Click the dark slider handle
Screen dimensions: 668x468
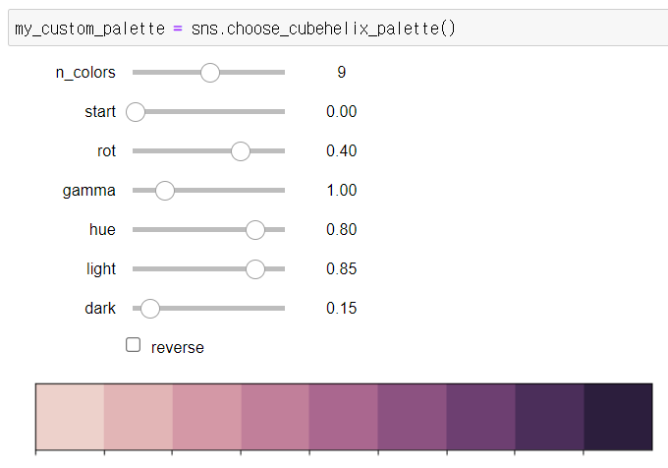(x=149, y=309)
